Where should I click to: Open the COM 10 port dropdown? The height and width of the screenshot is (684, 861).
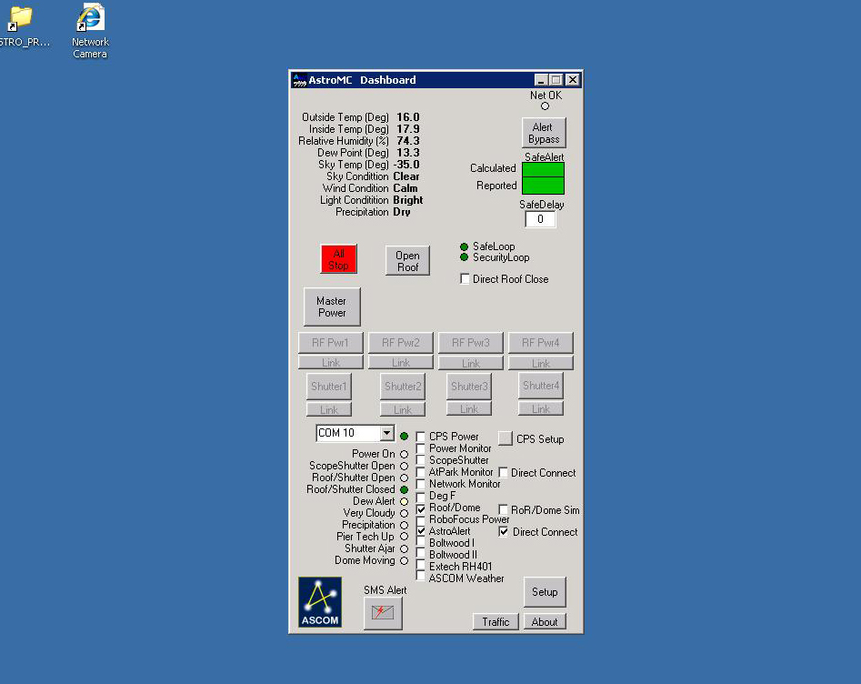(x=387, y=433)
